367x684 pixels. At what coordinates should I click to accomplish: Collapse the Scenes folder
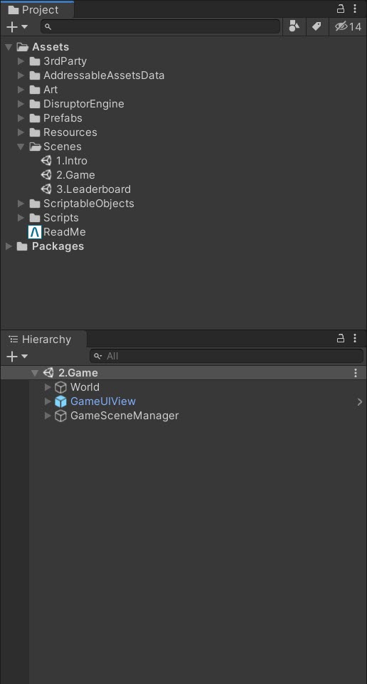pyautogui.click(x=21, y=147)
